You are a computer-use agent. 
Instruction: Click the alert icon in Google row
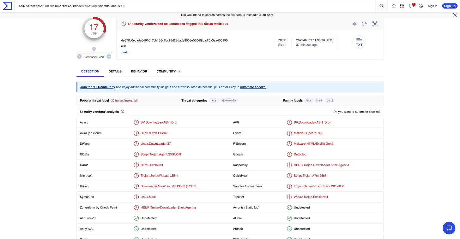[289, 154]
